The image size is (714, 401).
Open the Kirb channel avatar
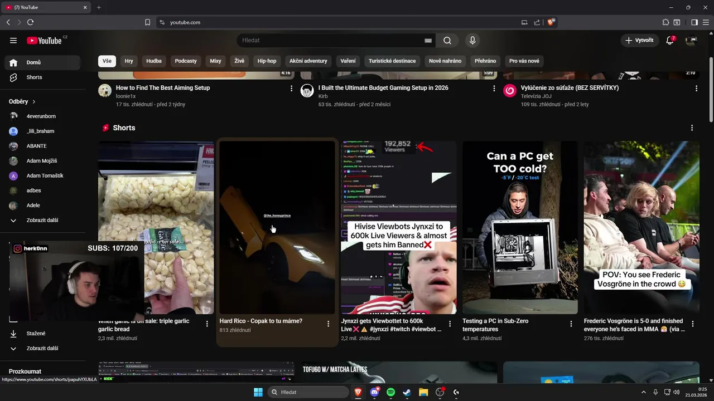(307, 91)
